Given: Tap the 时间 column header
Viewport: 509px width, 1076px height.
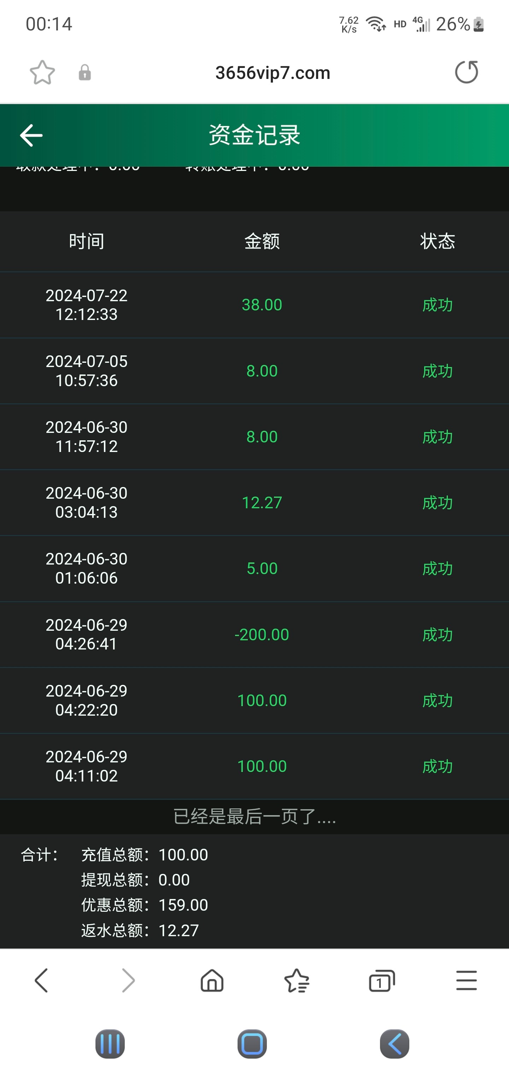Looking at the screenshot, I should point(87,241).
